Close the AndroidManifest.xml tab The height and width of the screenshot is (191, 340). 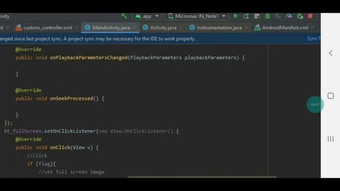click(313, 28)
